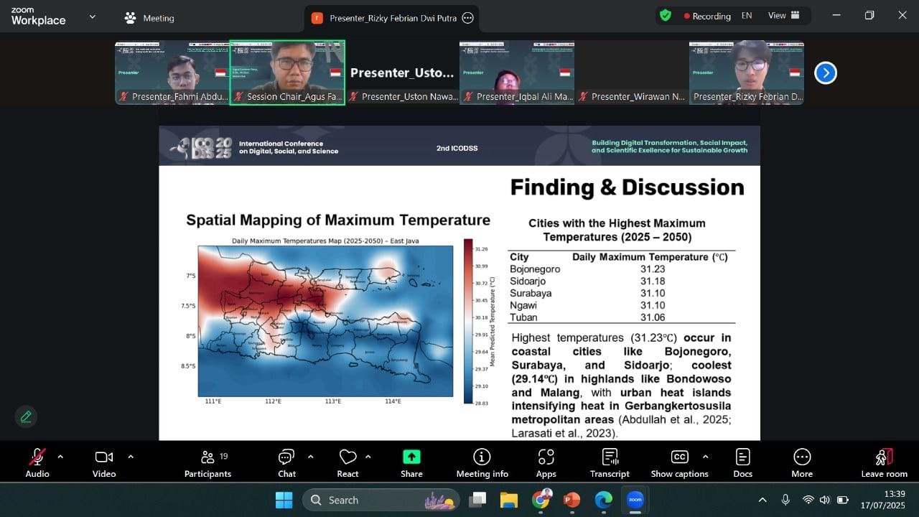Open Docs in the meeting toolbar
Screen dimensions: 919x517
point(742,462)
